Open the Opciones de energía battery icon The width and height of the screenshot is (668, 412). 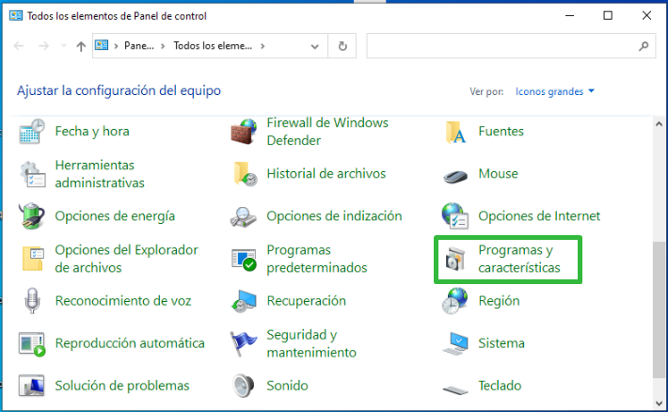[x=32, y=216]
